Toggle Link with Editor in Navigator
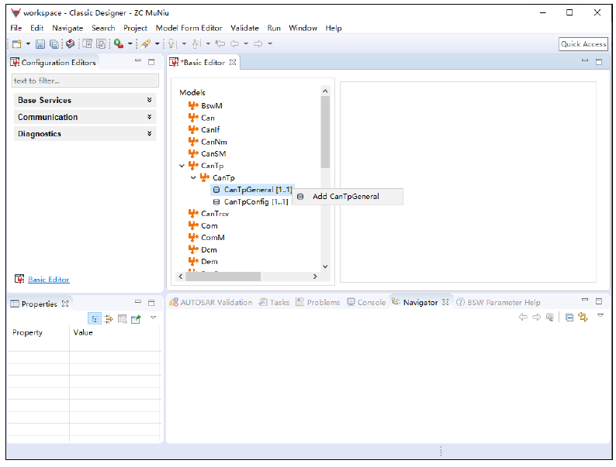Image resolution: width=616 pixels, height=467 pixels. (583, 318)
